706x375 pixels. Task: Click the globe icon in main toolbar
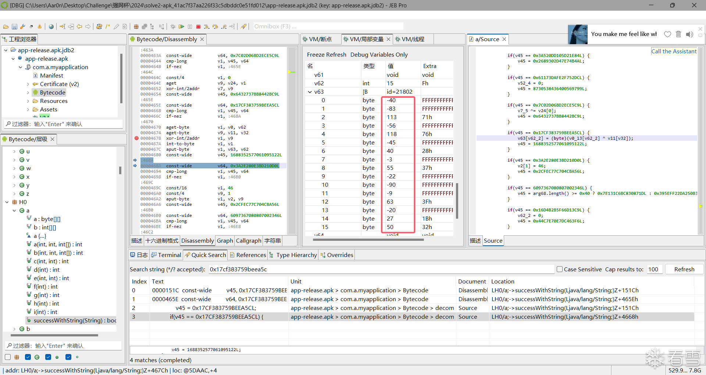51,26
